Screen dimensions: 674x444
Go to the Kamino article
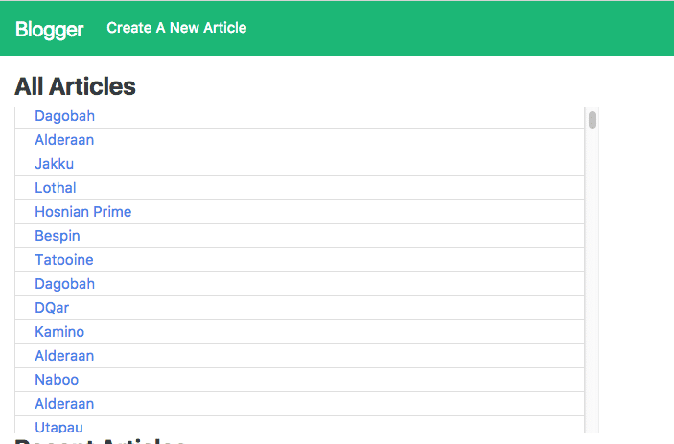[x=59, y=332]
